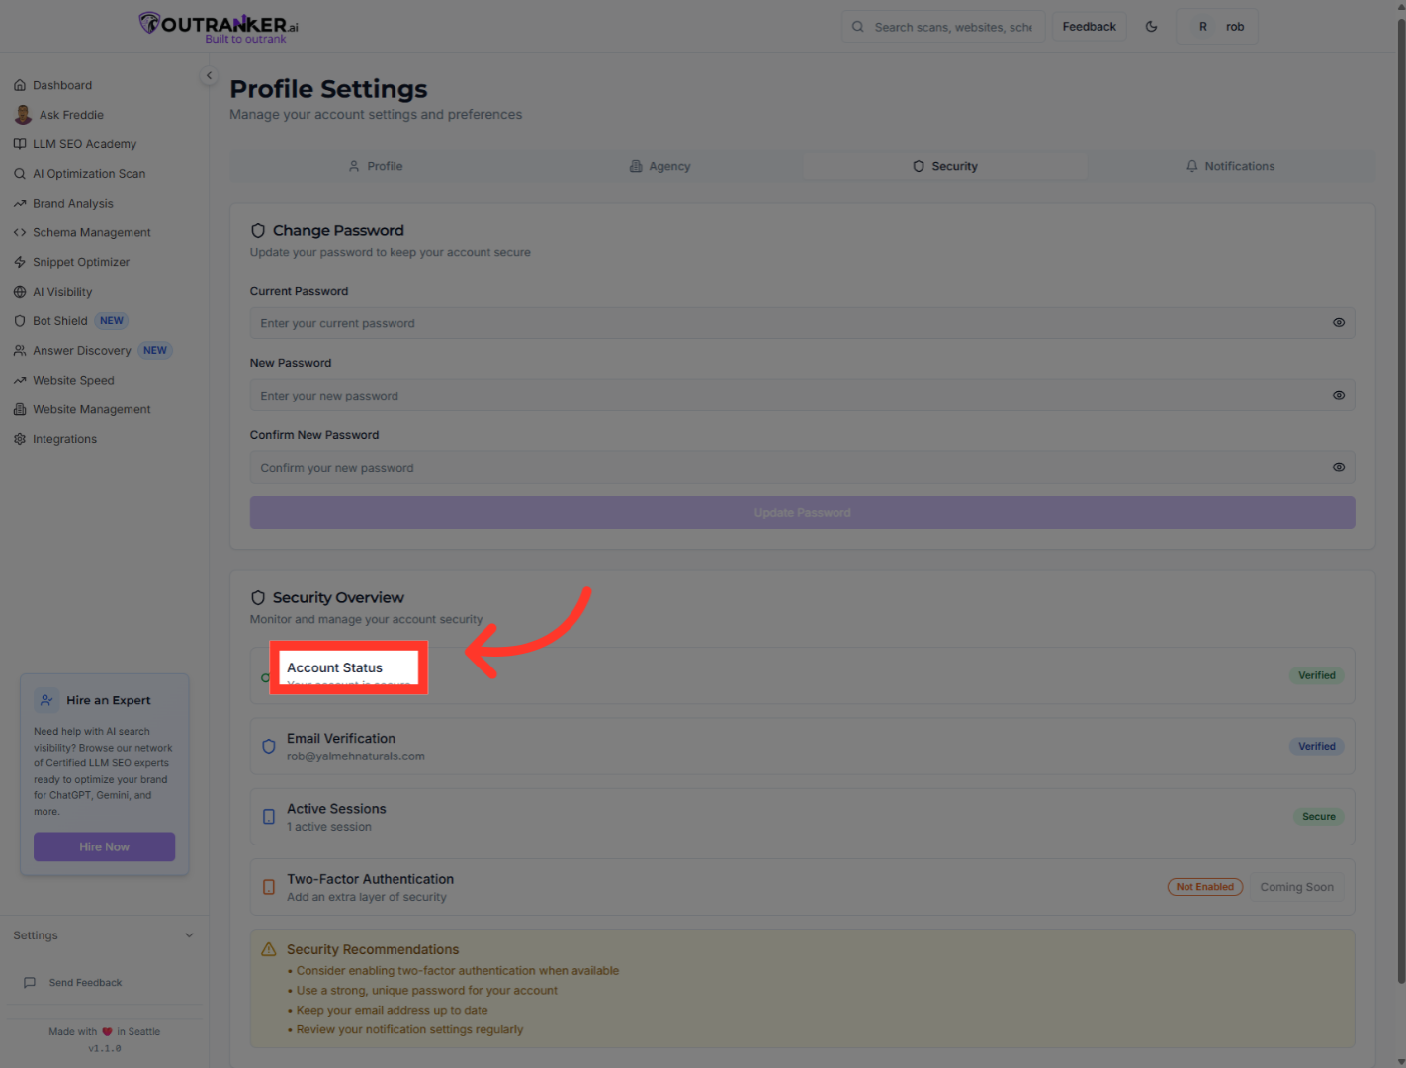Image resolution: width=1406 pixels, height=1068 pixels.
Task: Switch to the Notifications tab
Action: 1231,165
